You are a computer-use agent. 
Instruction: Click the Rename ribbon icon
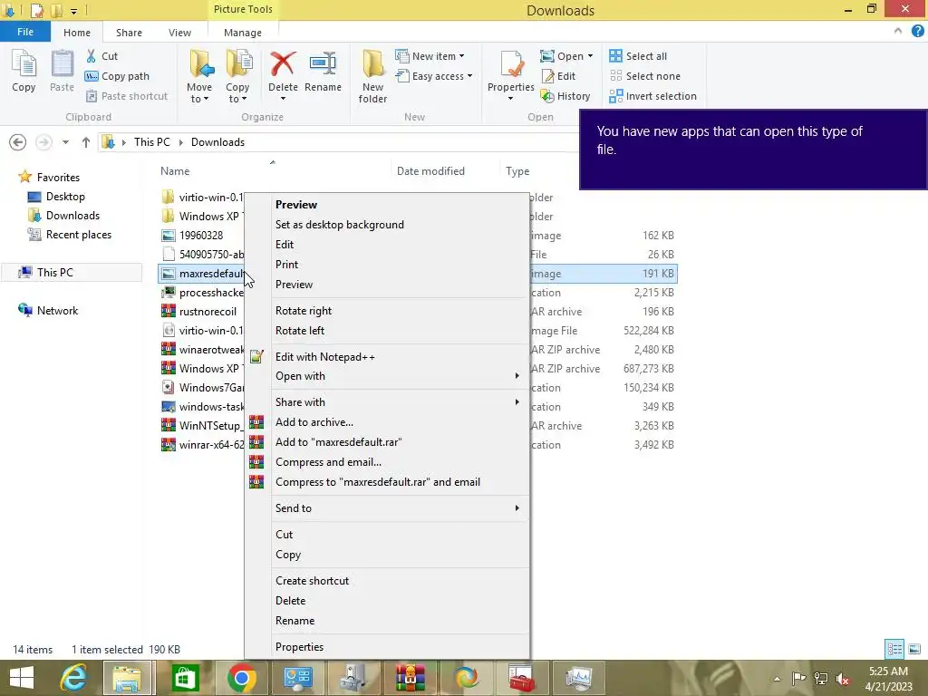[x=324, y=64]
